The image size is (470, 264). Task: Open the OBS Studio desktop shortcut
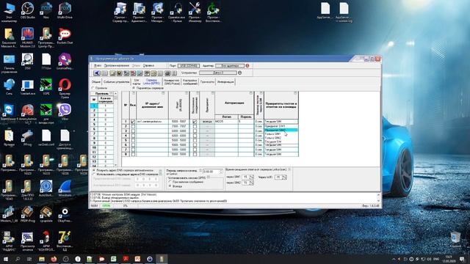coord(28,10)
